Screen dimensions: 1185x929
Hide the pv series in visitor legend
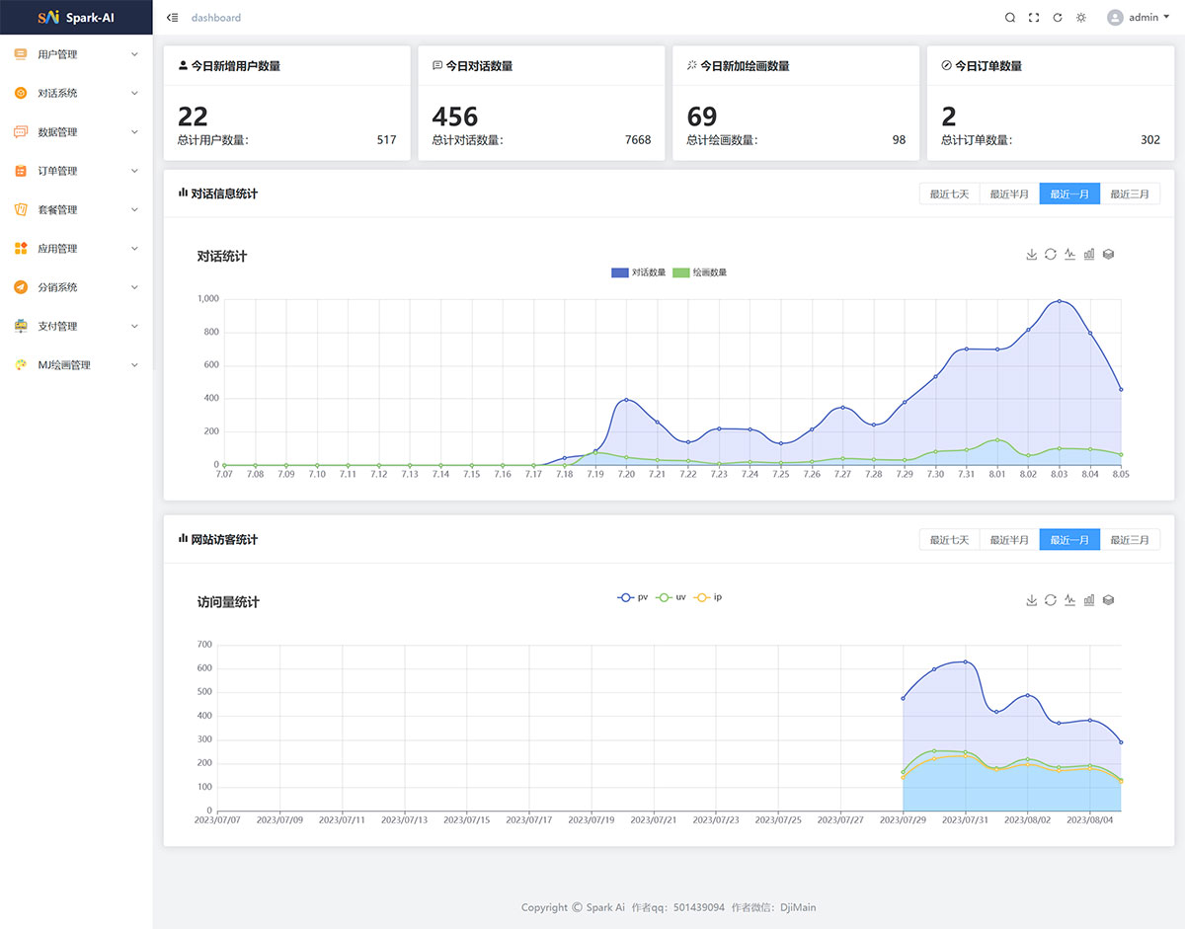pyautogui.click(x=633, y=597)
